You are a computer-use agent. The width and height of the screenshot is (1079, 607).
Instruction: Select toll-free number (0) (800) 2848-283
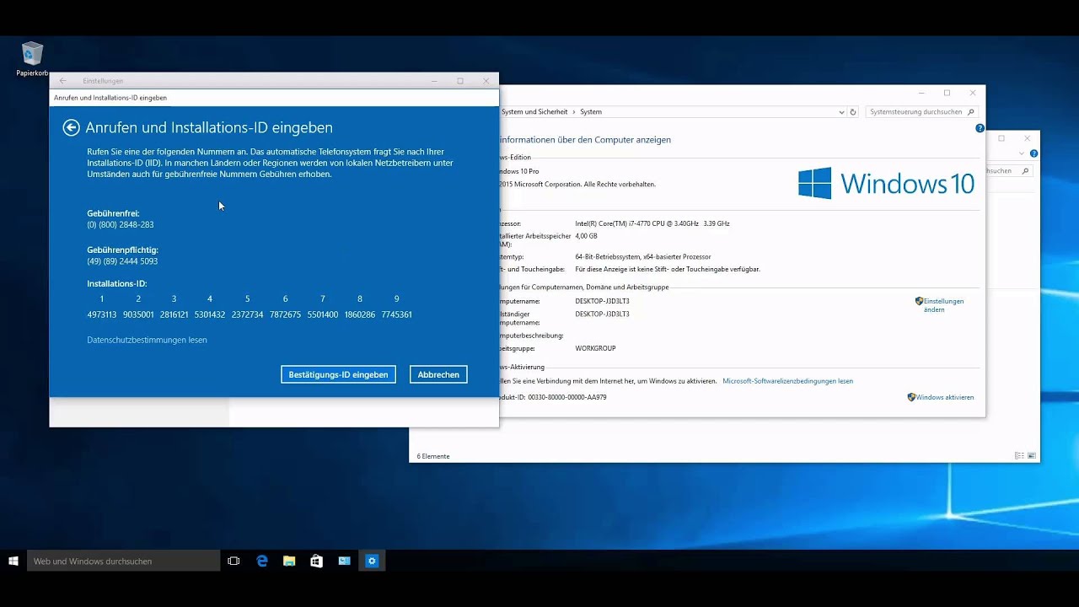point(121,225)
